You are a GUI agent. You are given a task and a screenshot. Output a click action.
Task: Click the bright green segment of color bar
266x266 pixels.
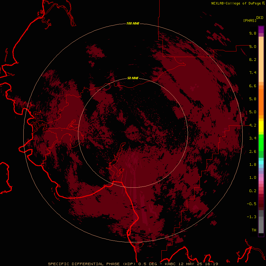(x=261, y=142)
